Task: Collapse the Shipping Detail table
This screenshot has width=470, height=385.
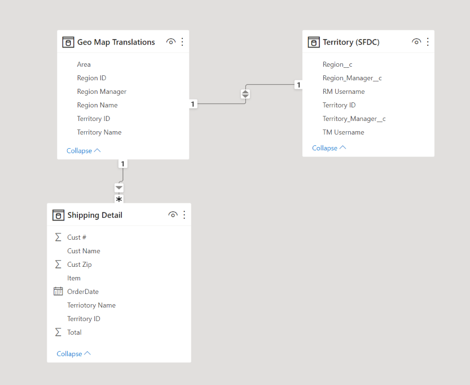Action: point(74,354)
